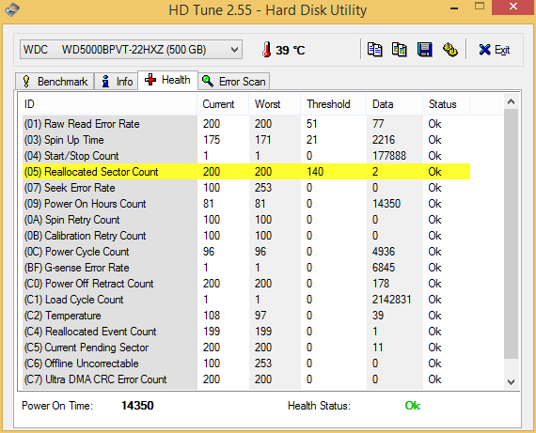The width and height of the screenshot is (536, 433).
Task: Click the scrollbar up arrow
Action: 511,101
